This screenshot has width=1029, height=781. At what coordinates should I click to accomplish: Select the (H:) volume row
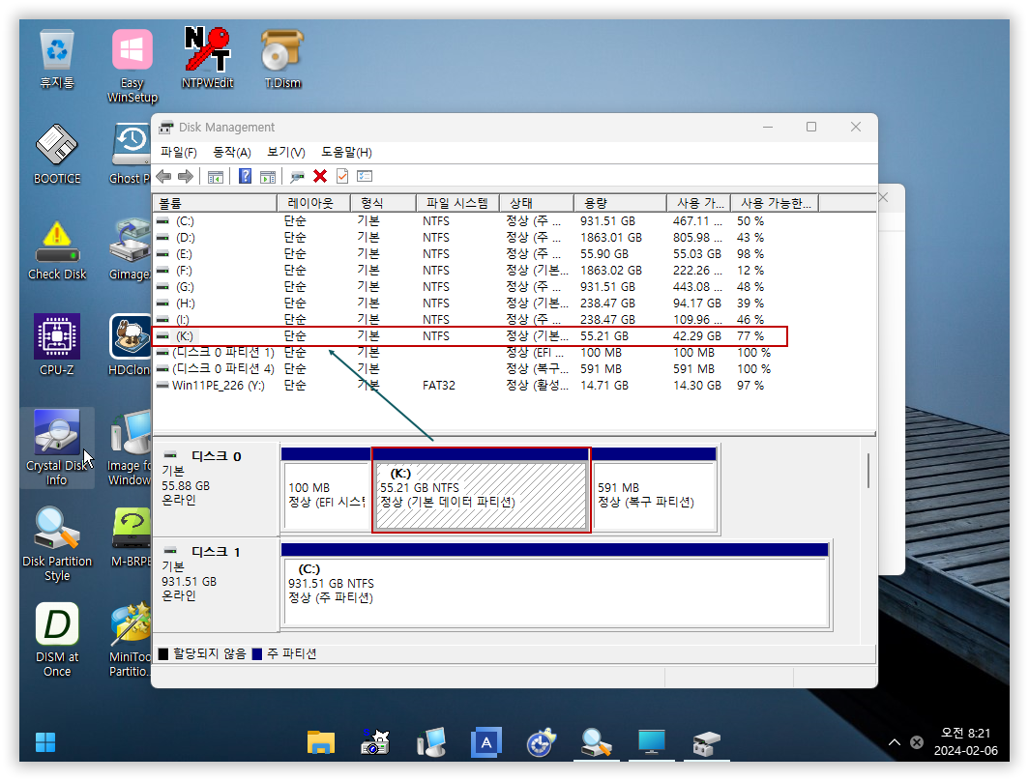pos(470,304)
